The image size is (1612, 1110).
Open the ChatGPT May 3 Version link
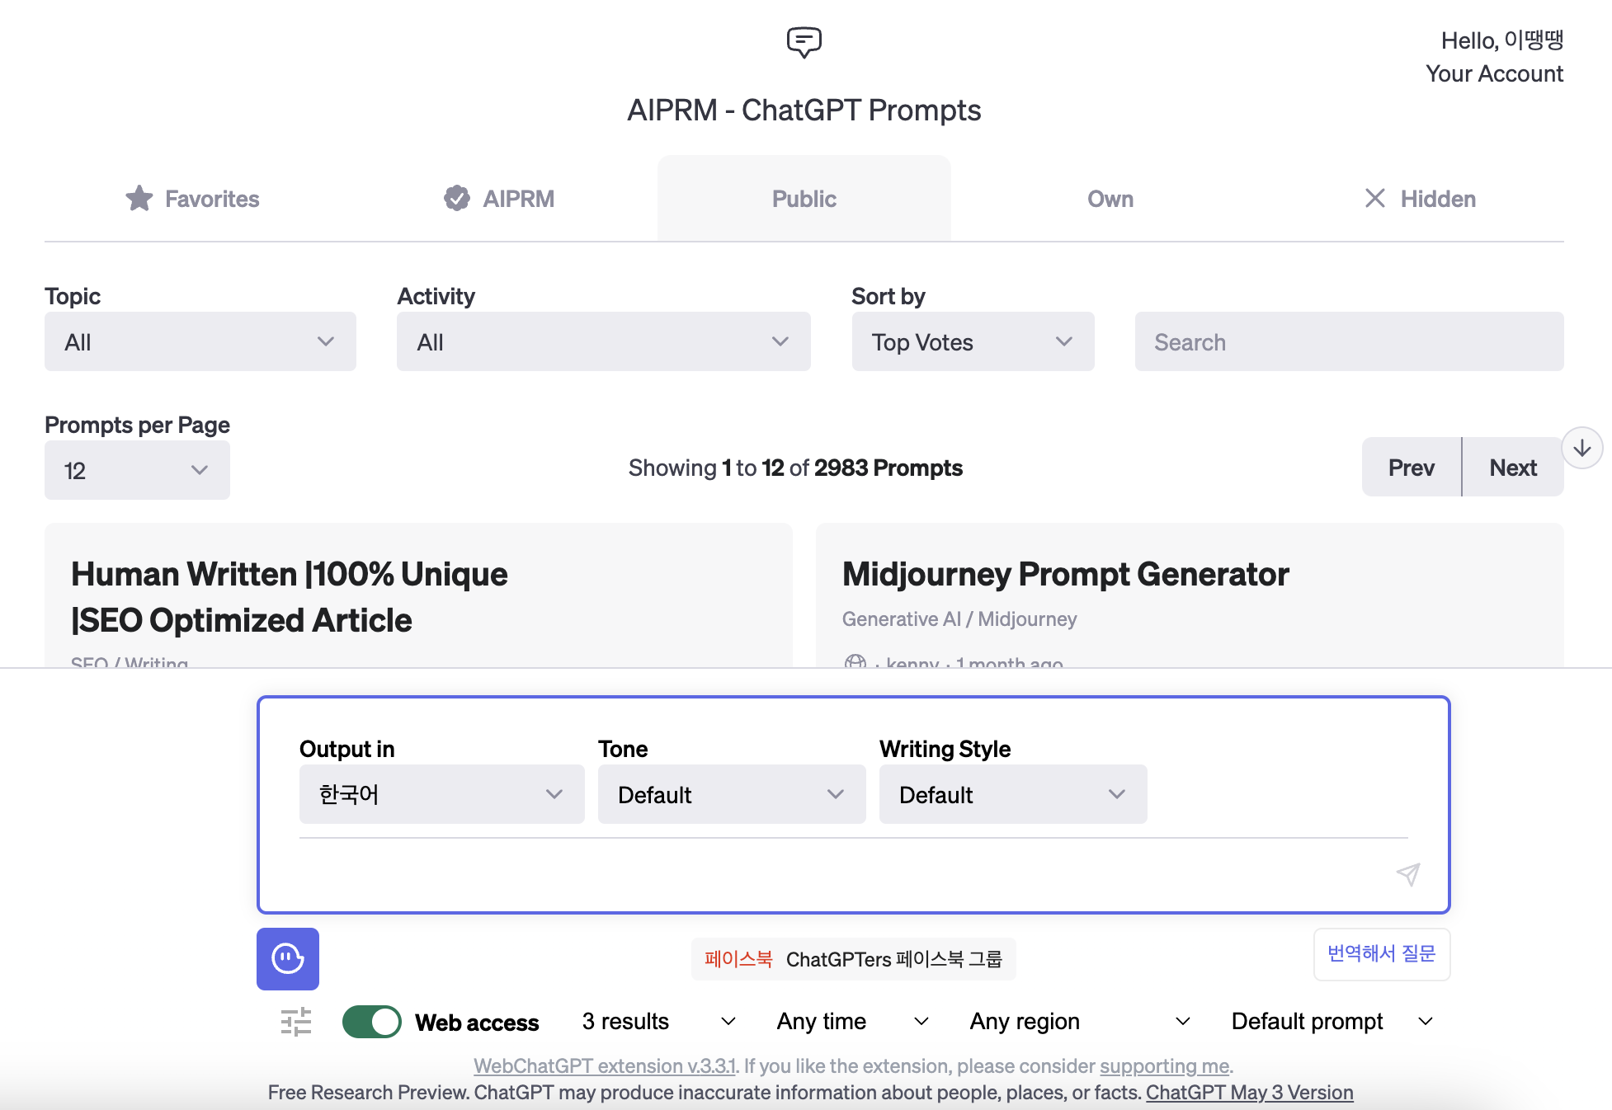click(x=1249, y=1093)
